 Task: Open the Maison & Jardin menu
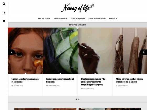78,19
